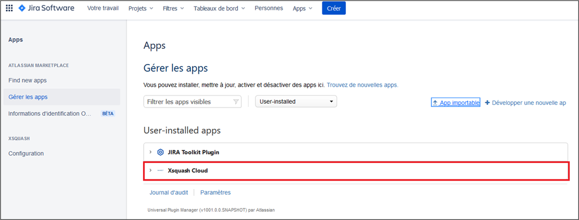Open Paramètres link
The height and width of the screenshot is (220, 579).
215,193
